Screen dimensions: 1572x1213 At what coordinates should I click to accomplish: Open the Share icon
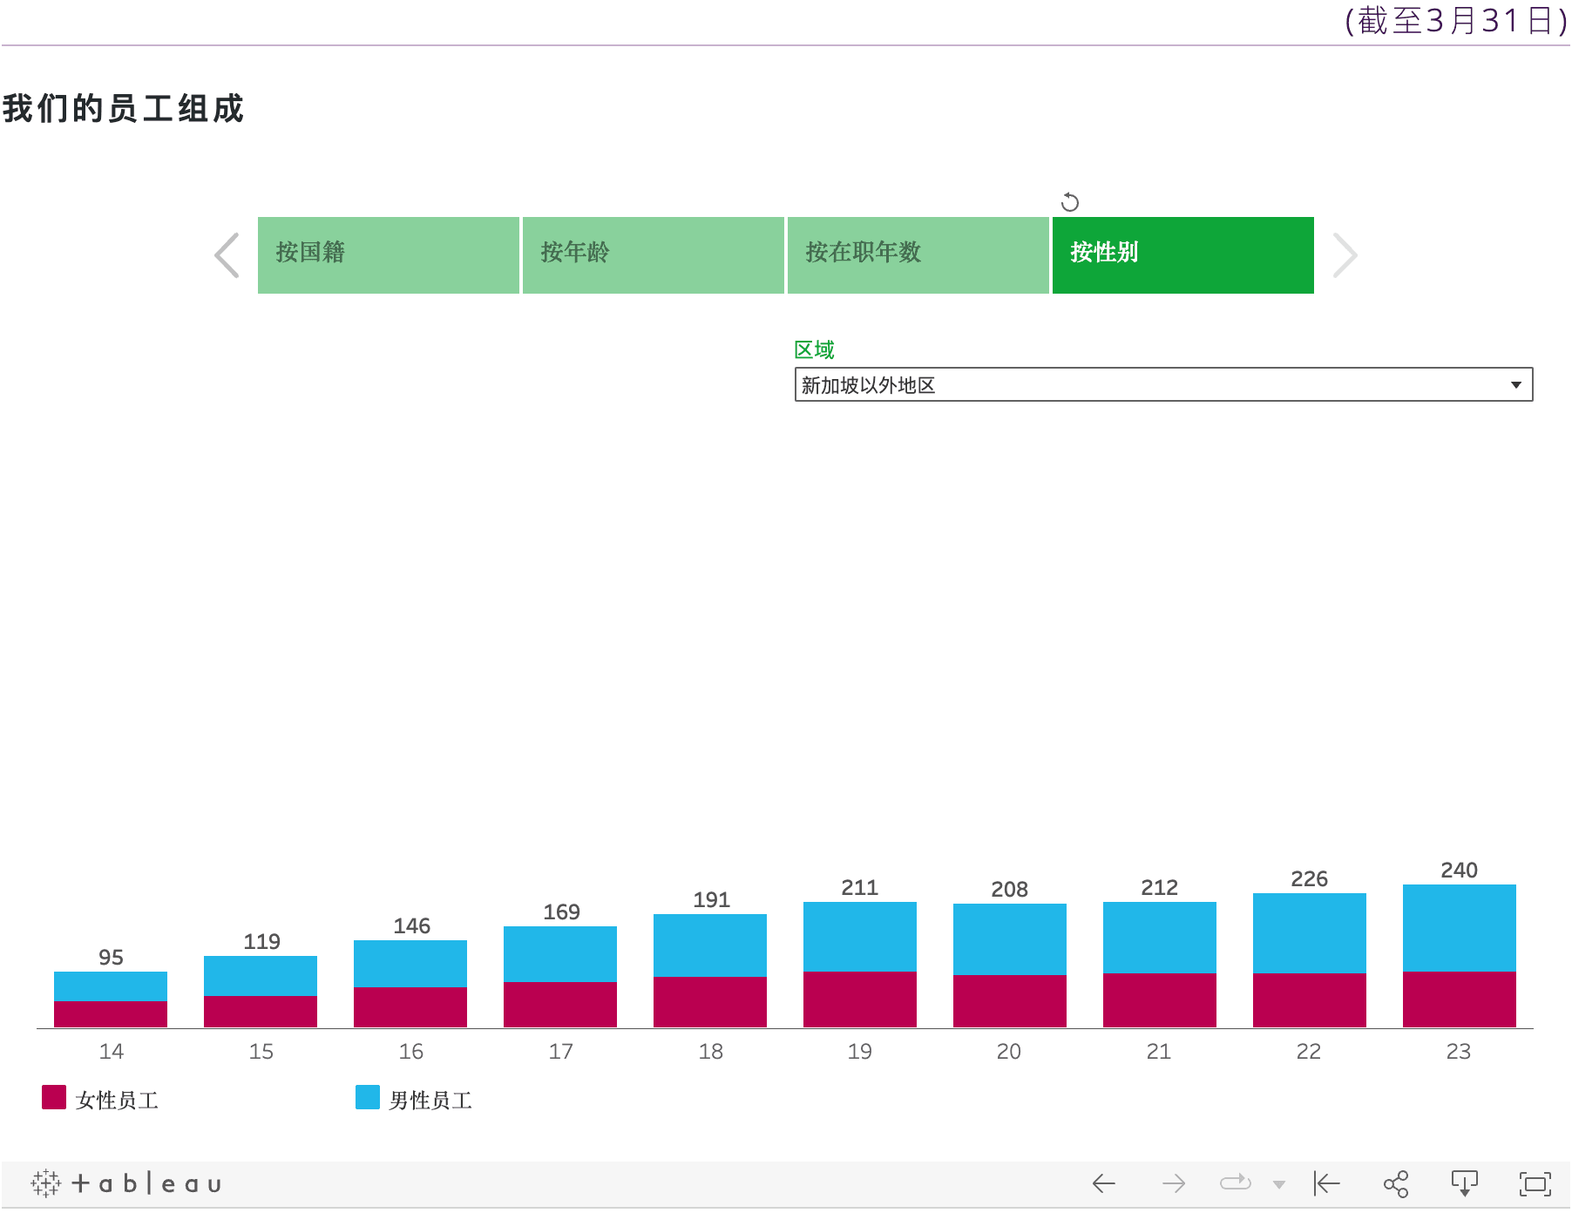tap(1396, 1183)
